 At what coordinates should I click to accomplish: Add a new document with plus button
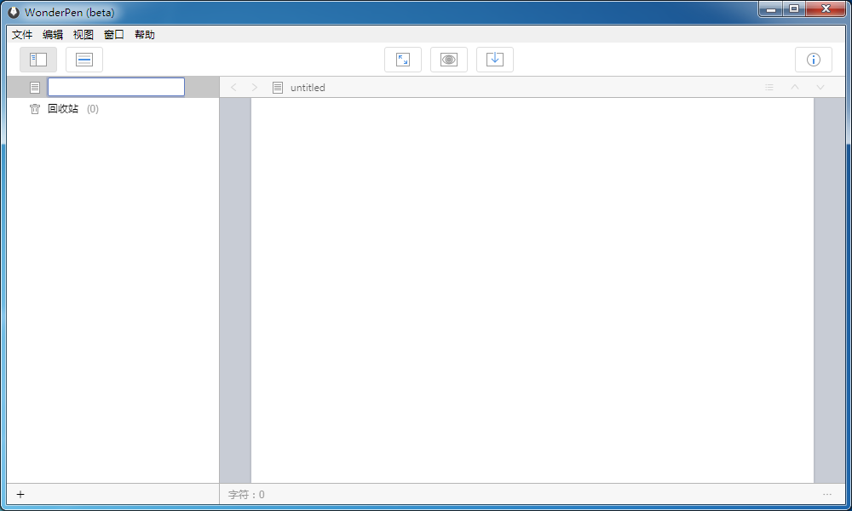tap(20, 494)
